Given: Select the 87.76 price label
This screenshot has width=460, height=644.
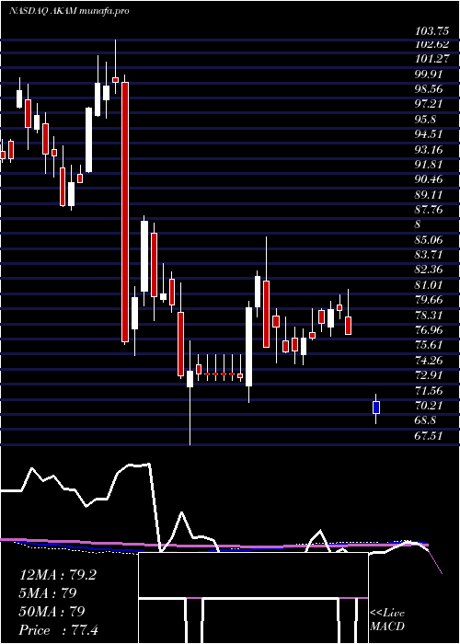Looking at the screenshot, I should 429,210.
